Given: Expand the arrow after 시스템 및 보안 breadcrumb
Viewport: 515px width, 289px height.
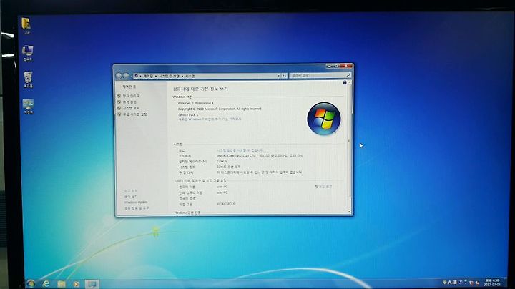Looking at the screenshot, I should point(182,77).
